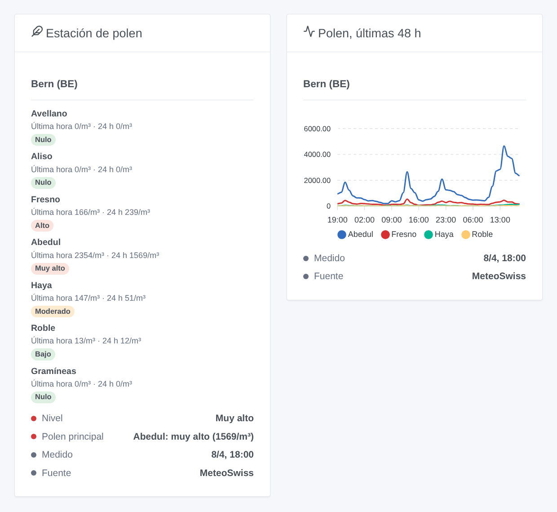This screenshot has height=512, width=557.
Task: Click the Alto badge under Fresno
Action: click(x=42, y=226)
